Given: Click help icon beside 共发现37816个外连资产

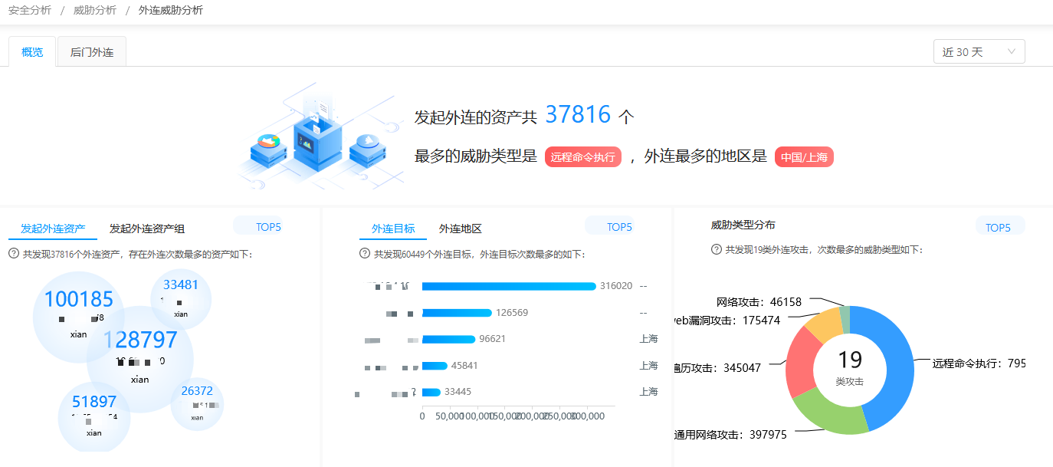Looking at the screenshot, I should coord(13,254).
